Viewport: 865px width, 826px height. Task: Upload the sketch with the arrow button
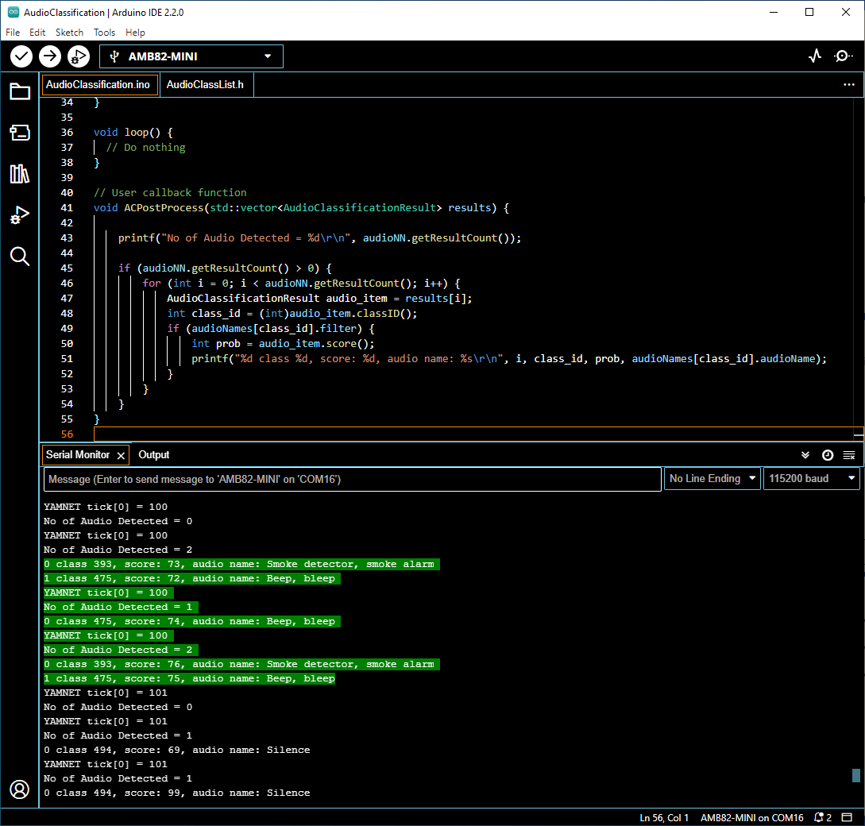point(50,56)
